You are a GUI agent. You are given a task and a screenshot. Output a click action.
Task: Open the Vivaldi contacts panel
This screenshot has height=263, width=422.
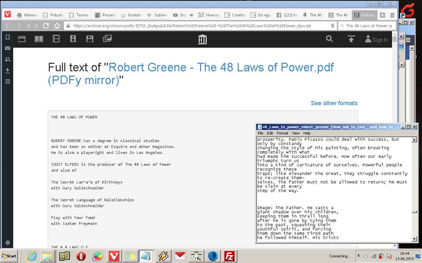click(x=7, y=59)
